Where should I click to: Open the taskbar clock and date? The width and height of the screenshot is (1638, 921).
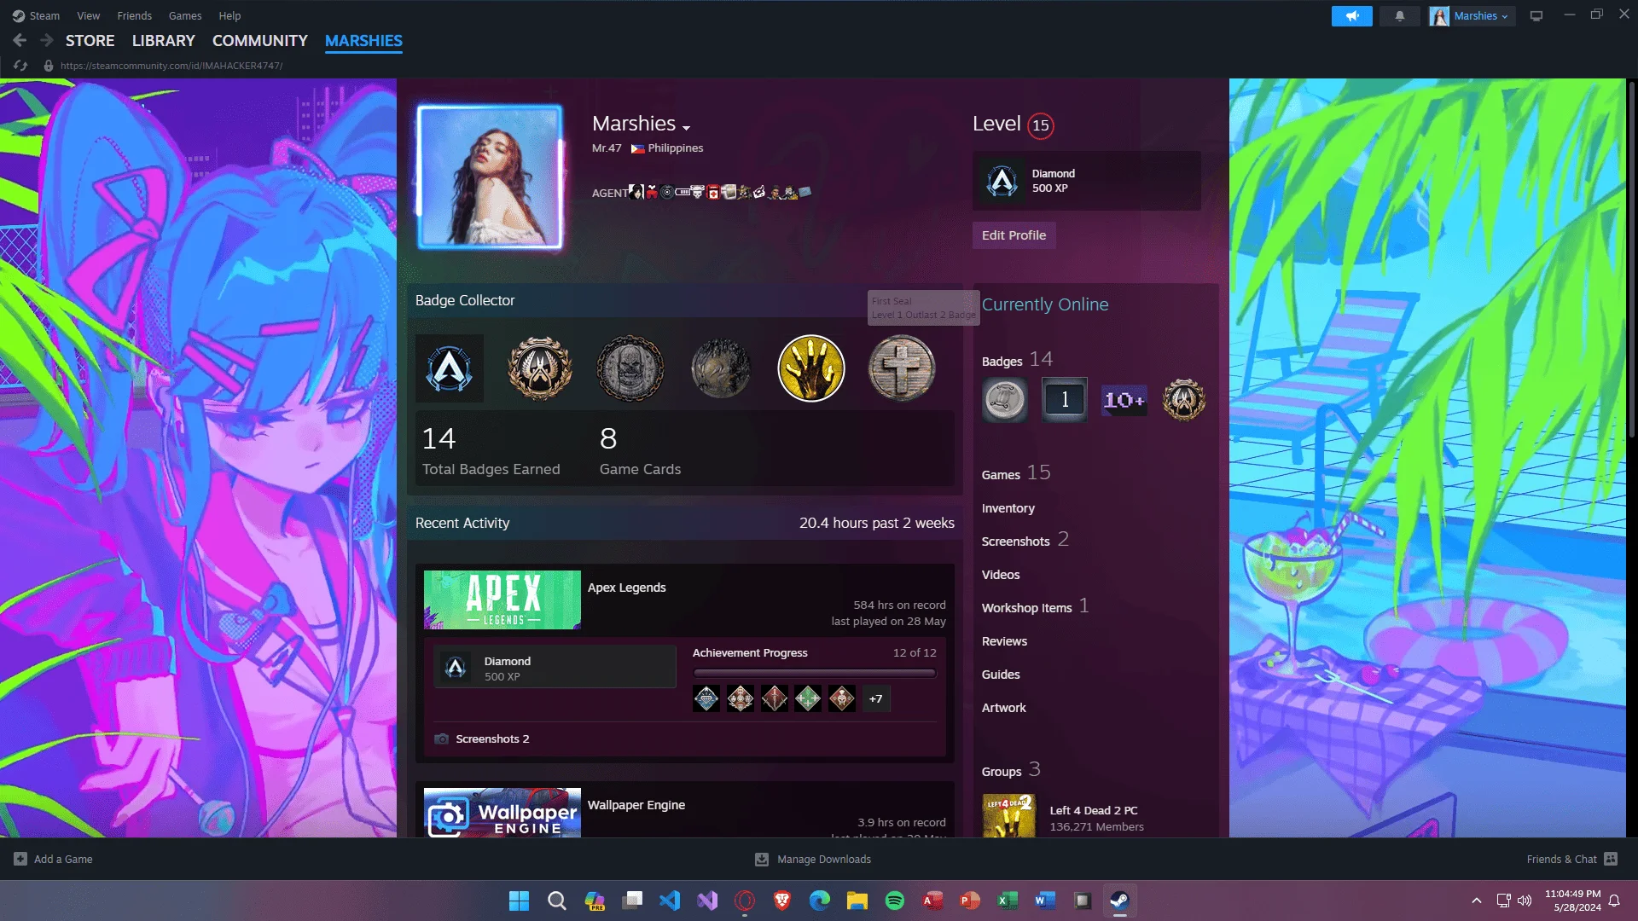click(x=1572, y=901)
